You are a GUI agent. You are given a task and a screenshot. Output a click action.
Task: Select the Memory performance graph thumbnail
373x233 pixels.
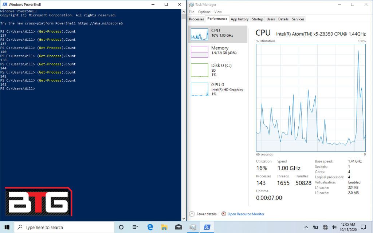tap(200, 52)
